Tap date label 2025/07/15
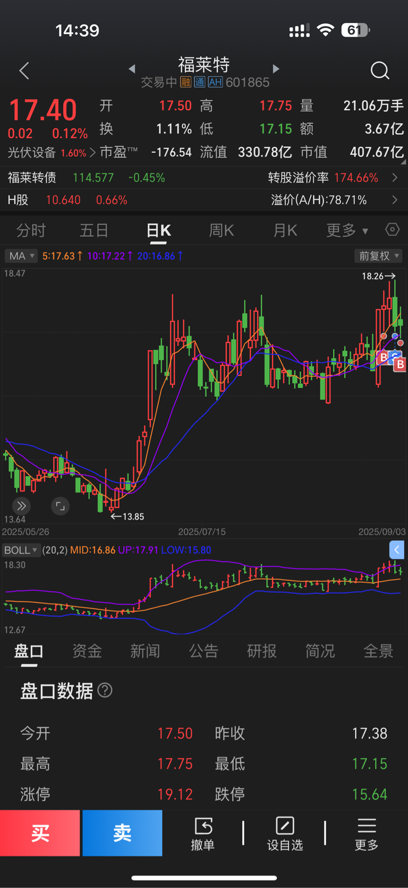 [202, 532]
